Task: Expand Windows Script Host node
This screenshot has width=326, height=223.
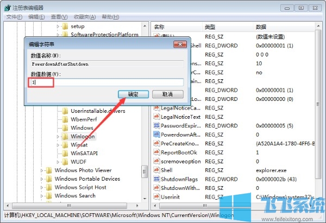Action: tap(42, 188)
